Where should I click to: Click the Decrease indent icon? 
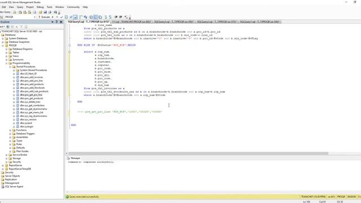coord(116,17)
